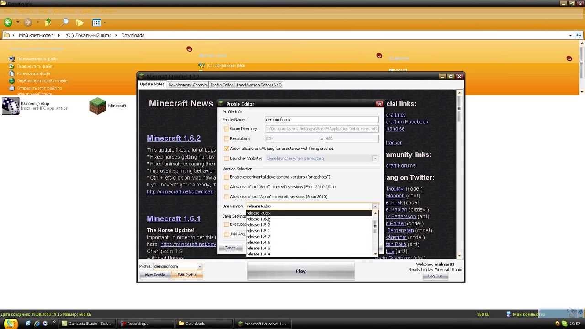Switch to Recording taskbar button
Screen dimensions: 585x329
point(145,324)
